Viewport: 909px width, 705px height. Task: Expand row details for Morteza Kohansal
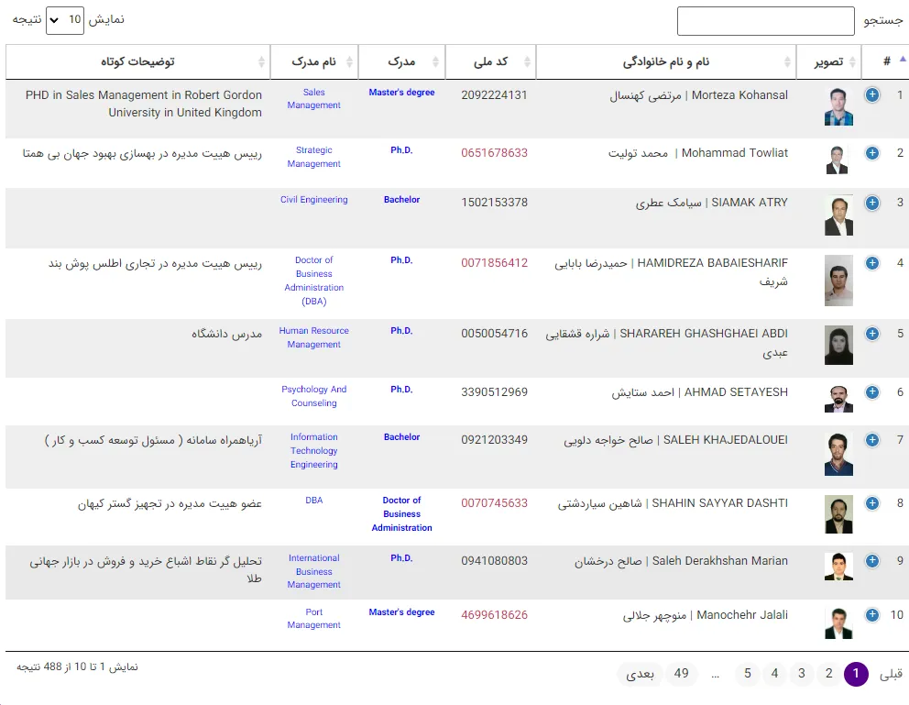(x=872, y=95)
